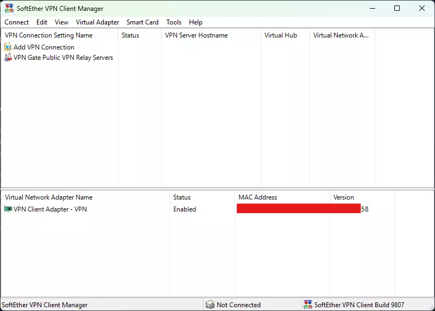The width and height of the screenshot is (435, 311).
Task: Click the adapter list Status column header
Action: coord(202,197)
